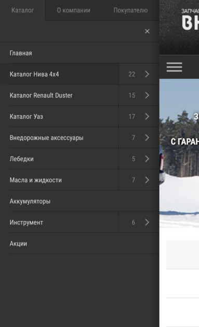Switch to the Каталог tab
The width and height of the screenshot is (199, 327).
click(x=22, y=10)
